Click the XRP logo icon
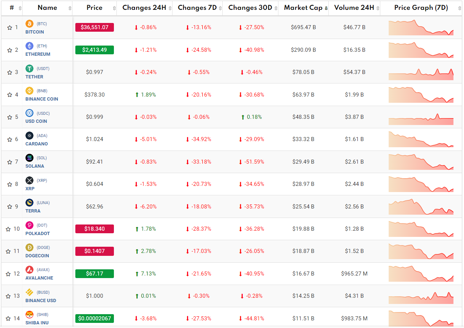Screen dimensions: 464x328 (29, 180)
